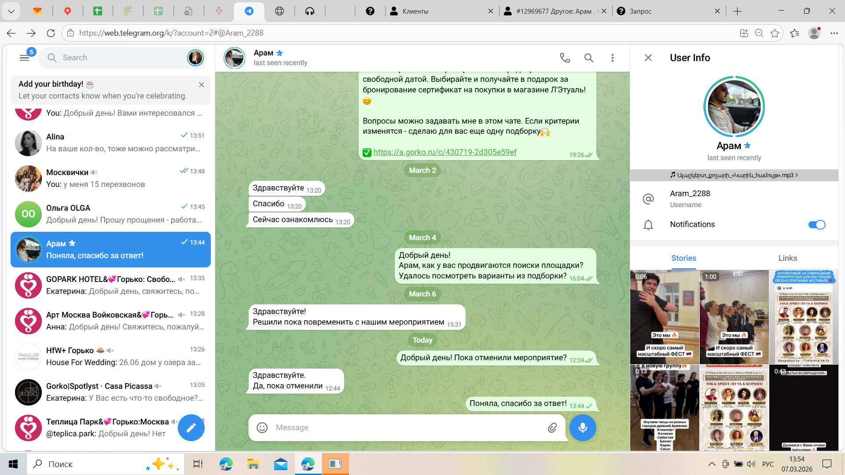The width and height of the screenshot is (845, 475).
Task: Click the microphone voice message button
Action: point(582,427)
